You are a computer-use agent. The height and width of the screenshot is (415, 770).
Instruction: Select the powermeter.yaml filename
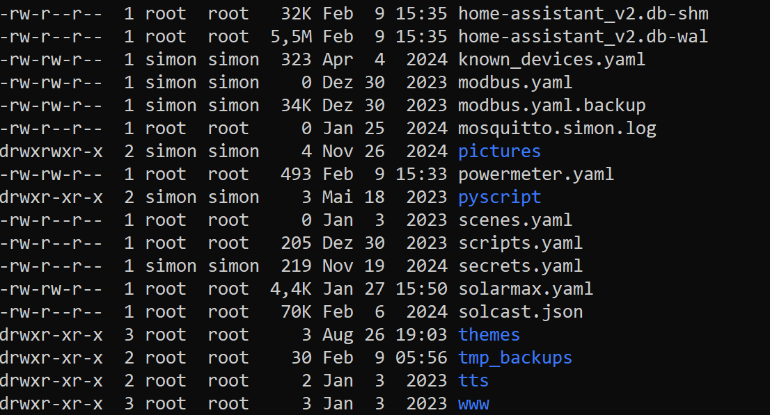pos(536,174)
